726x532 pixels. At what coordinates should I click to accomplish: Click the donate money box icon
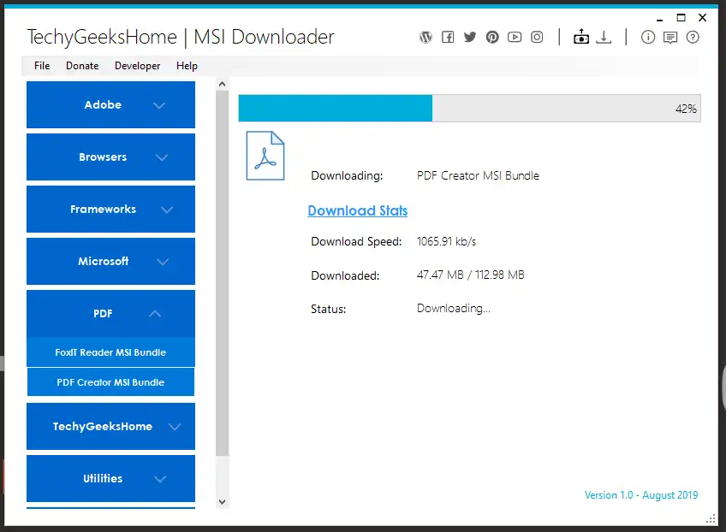[581, 37]
